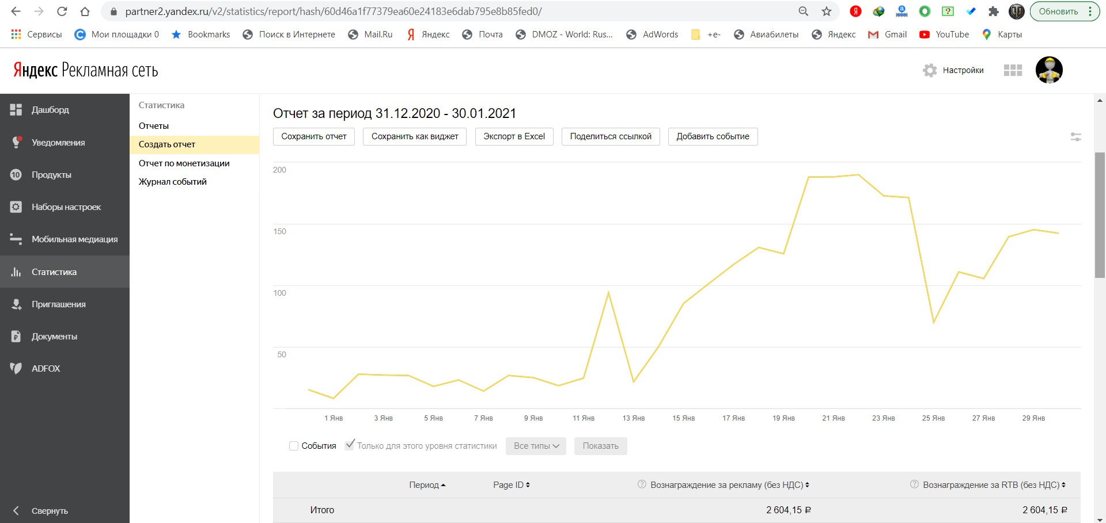Open the Карты maps bookmark
The height and width of the screenshot is (523, 1106).
1002,35
